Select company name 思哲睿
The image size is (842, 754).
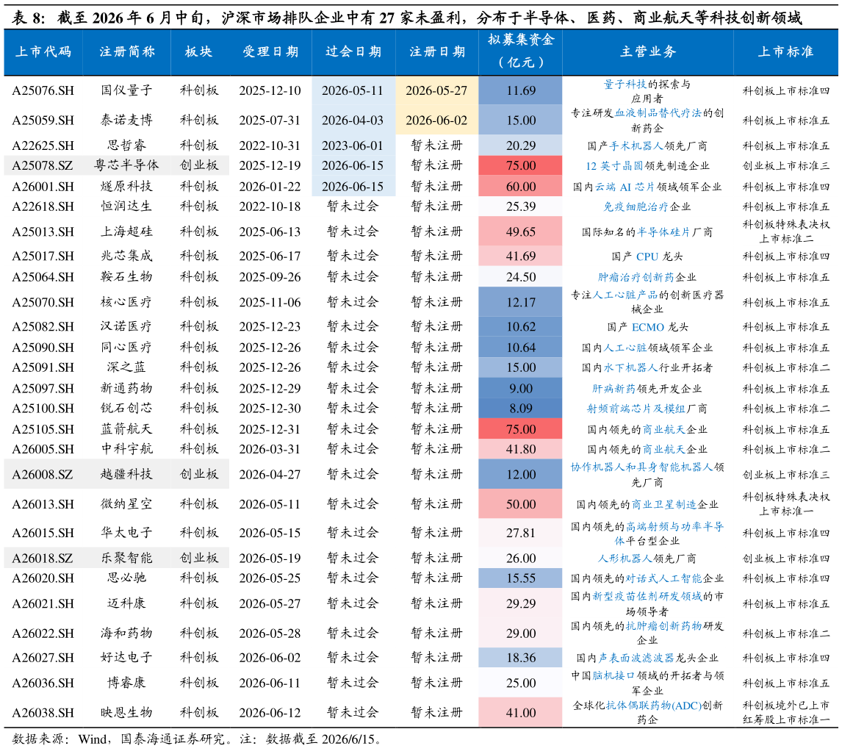pos(126,146)
